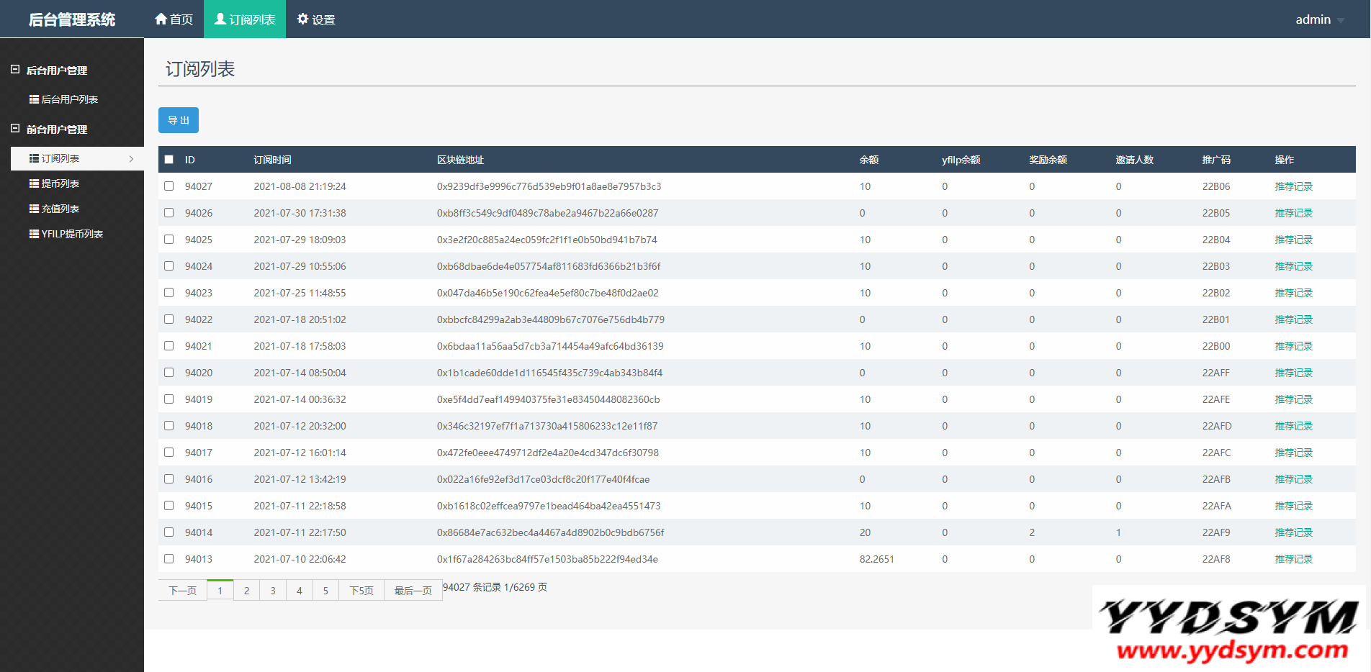Go to the 首页 tab
The height and width of the screenshot is (672, 1371).
[174, 19]
